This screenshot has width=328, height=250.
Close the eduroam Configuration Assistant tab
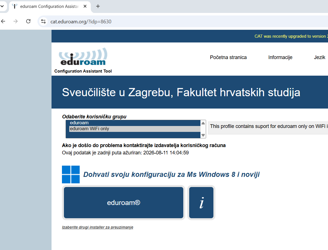click(x=85, y=6)
